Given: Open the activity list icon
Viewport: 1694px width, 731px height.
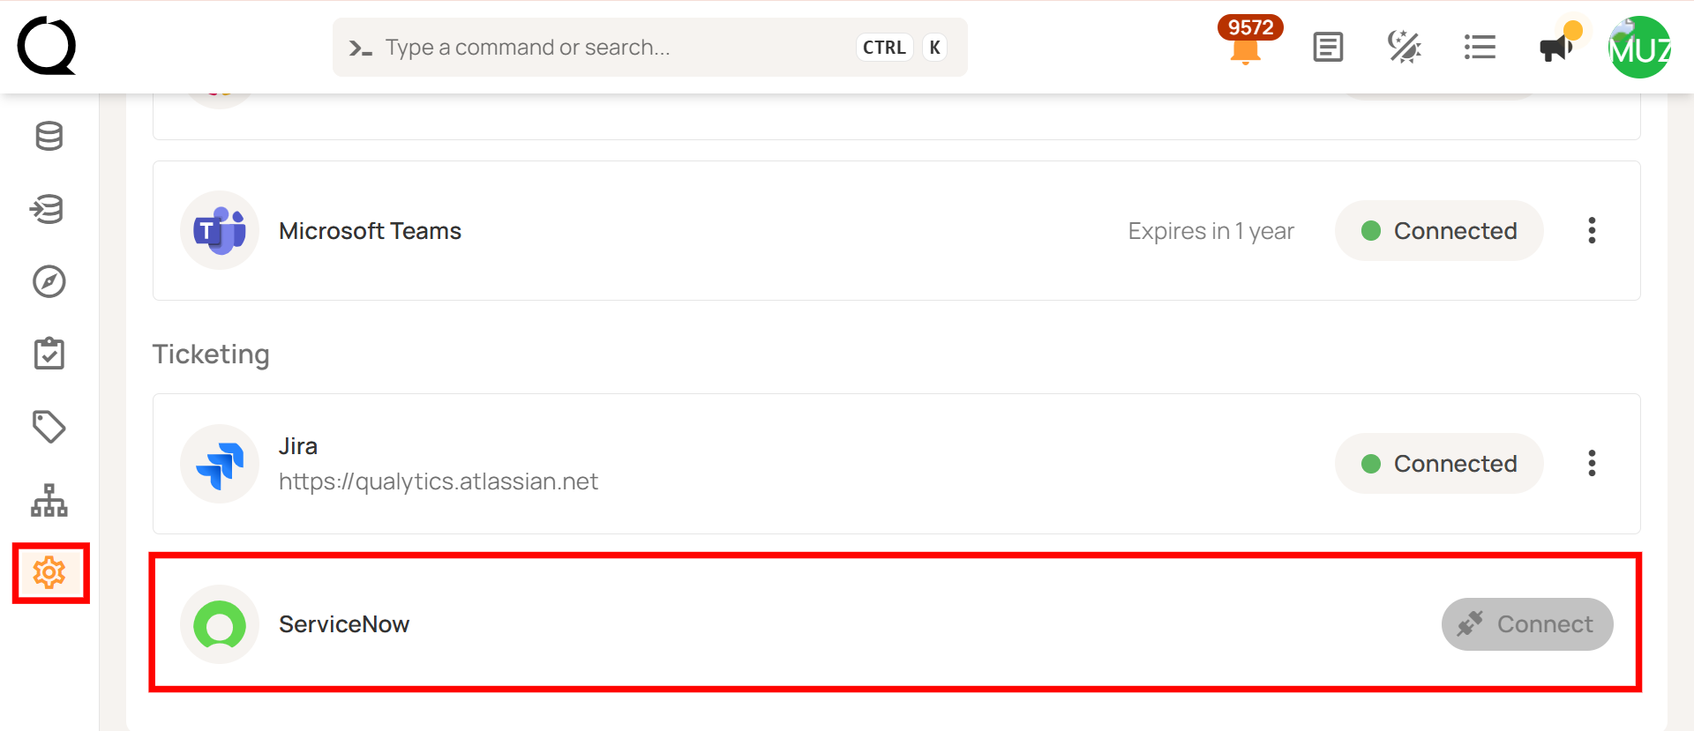Looking at the screenshot, I should tap(1480, 47).
